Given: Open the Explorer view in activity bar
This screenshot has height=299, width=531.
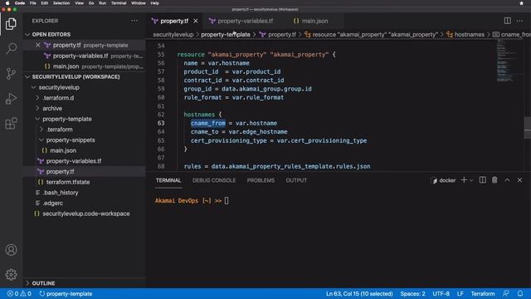Looking at the screenshot, I should point(11,24).
